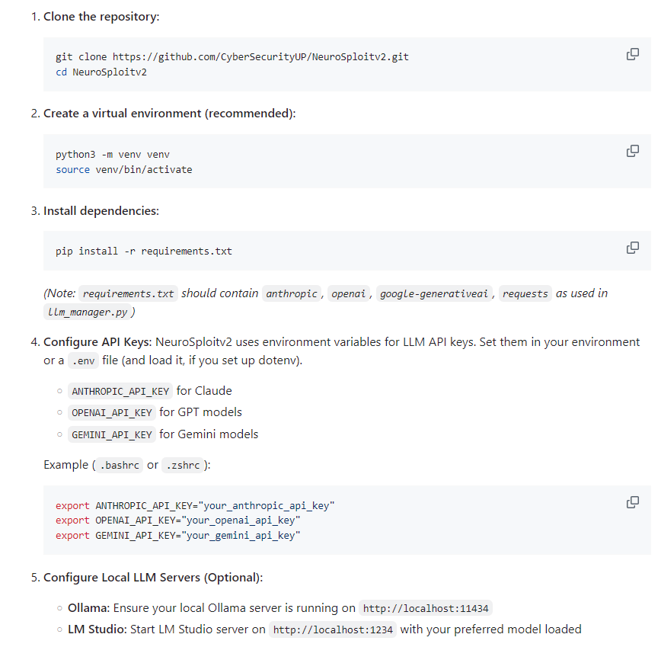Select the 'google-generativeai' inline code

[x=434, y=294]
